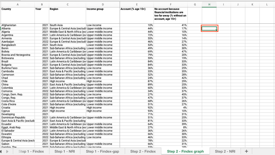This screenshot has width=275, height=155.
Task: Select the Congo, Dem. Rep. cell
Action: pos(17,94)
